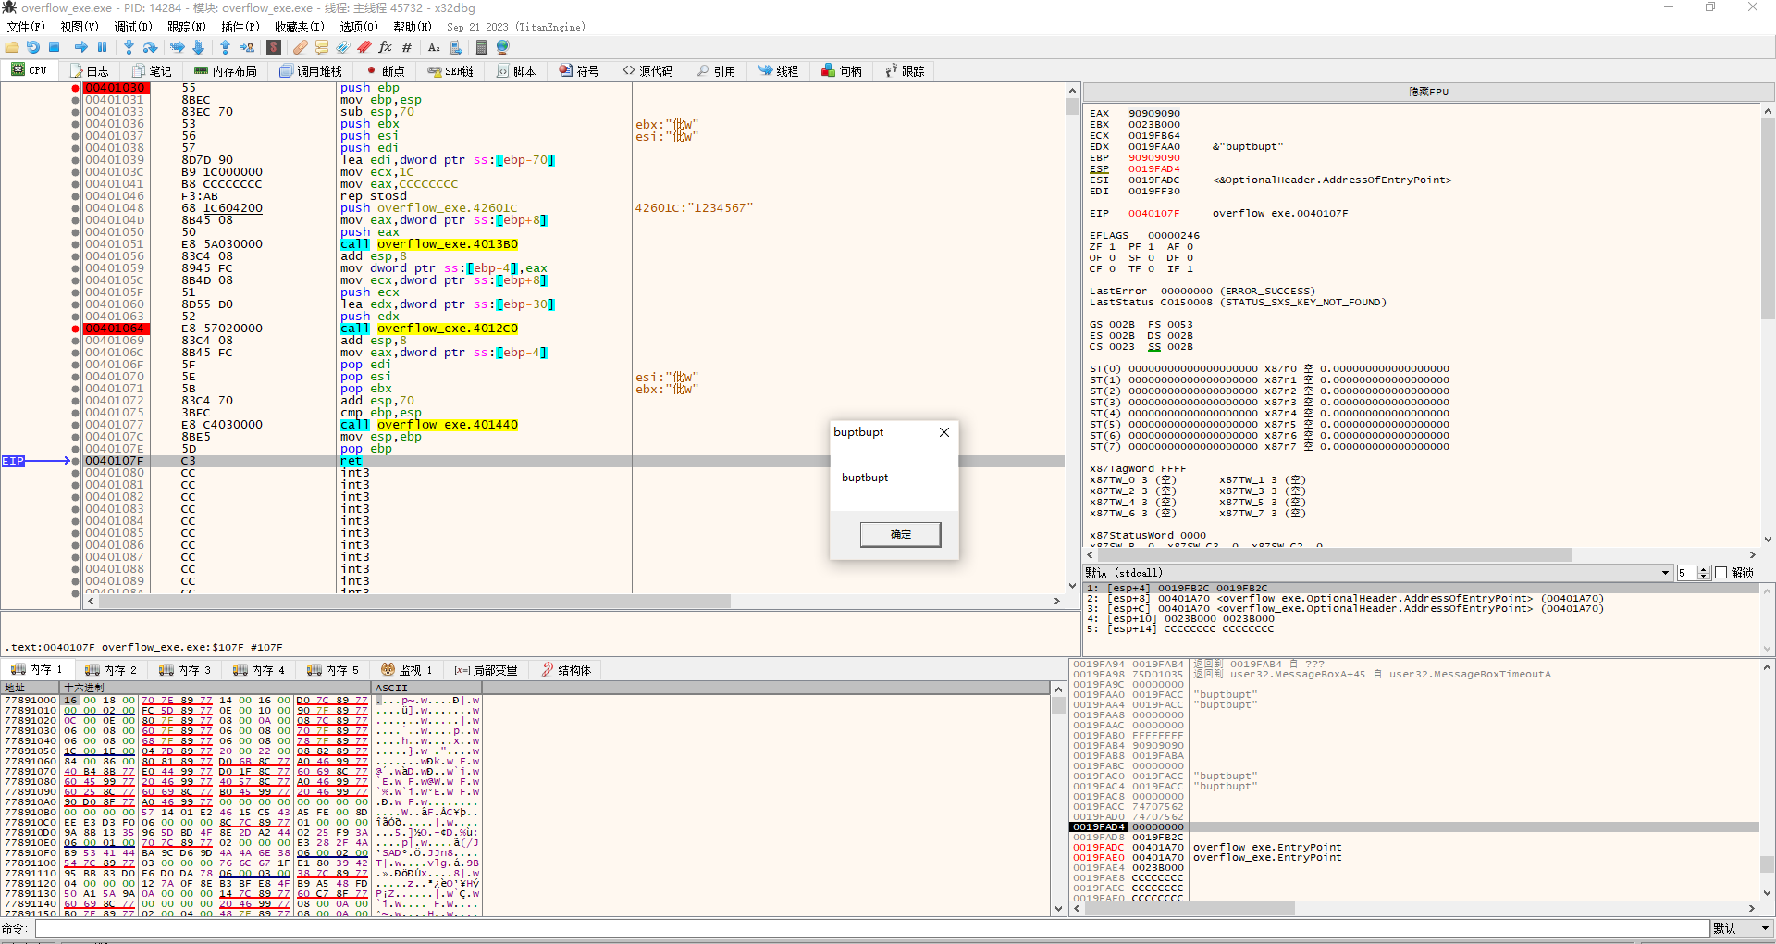Click the command input field
The image size is (1776, 944).
(872, 928)
